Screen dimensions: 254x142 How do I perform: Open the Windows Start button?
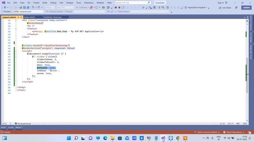pyautogui.click(x=69, y=138)
